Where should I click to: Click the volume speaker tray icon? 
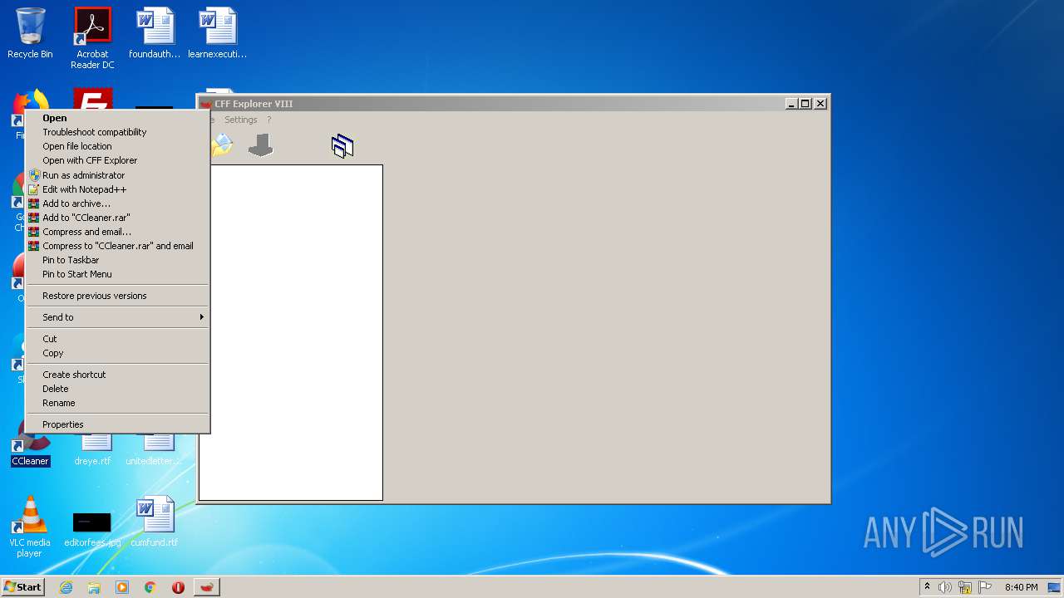945,587
